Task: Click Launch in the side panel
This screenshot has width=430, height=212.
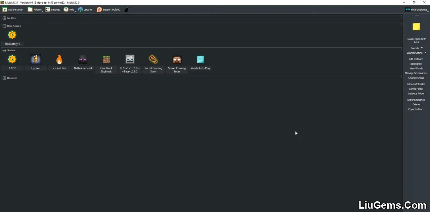Action: point(415,48)
